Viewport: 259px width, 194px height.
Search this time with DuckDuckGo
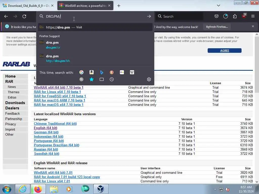pyautogui.click(x=112, y=72)
